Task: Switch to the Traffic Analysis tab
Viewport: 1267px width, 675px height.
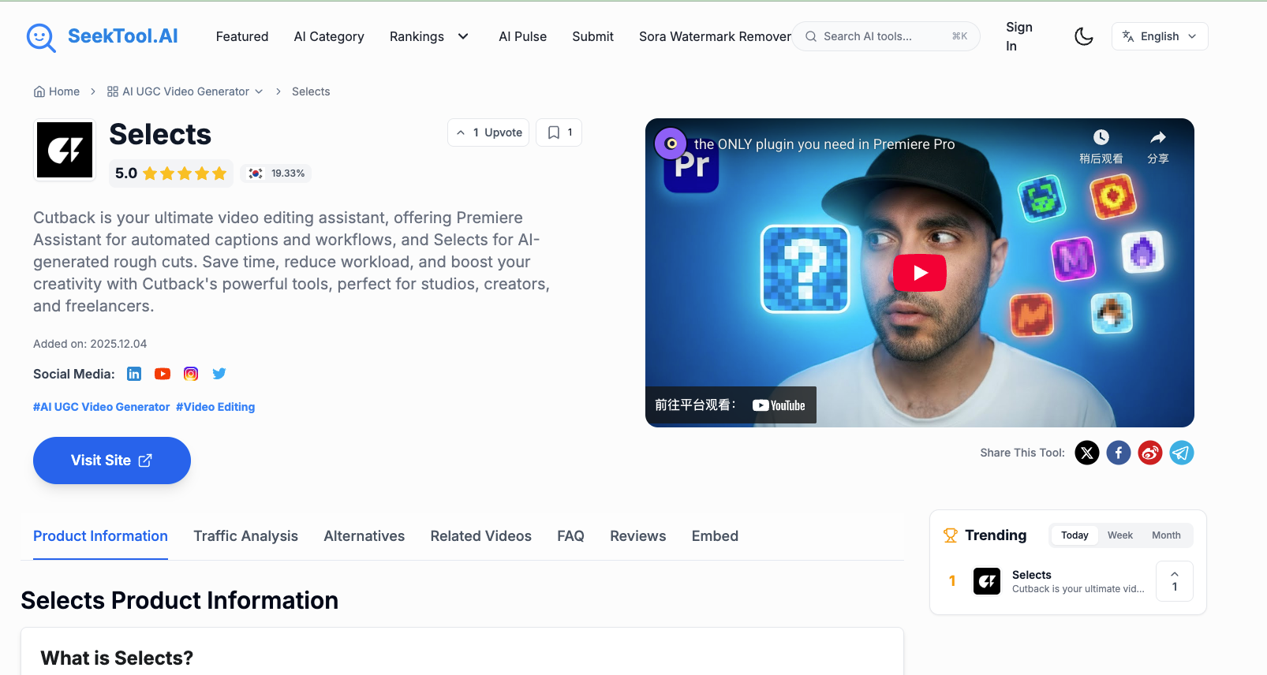Action: pos(246,536)
